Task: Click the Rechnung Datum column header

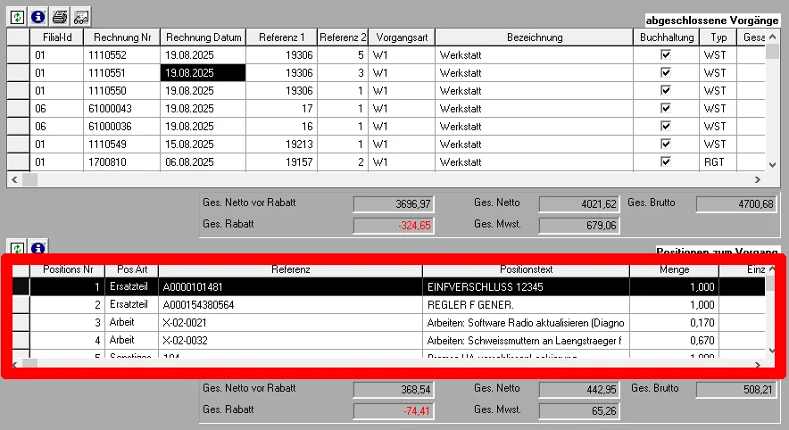Action: 203,37
